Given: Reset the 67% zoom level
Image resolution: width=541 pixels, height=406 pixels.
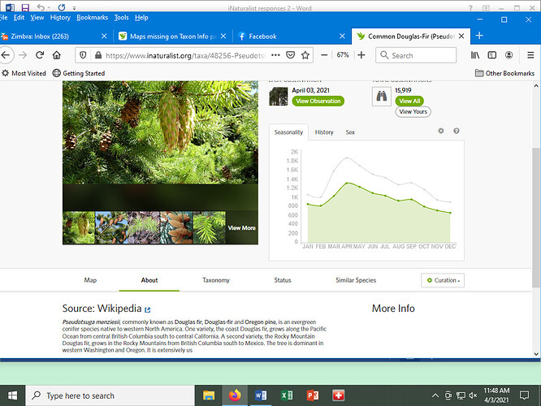Looking at the screenshot, I should (343, 55).
